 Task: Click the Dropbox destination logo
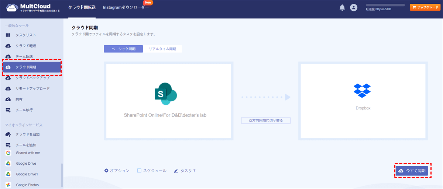[363, 90]
